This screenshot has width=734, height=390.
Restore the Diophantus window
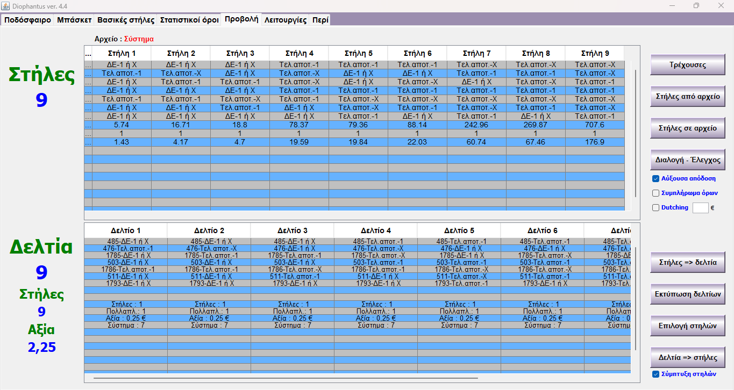[696, 5]
